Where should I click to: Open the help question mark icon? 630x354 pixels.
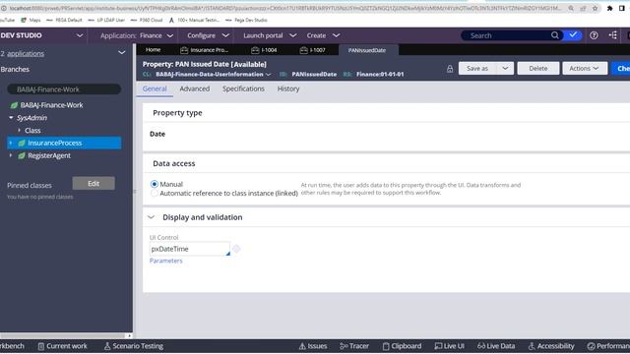click(594, 35)
